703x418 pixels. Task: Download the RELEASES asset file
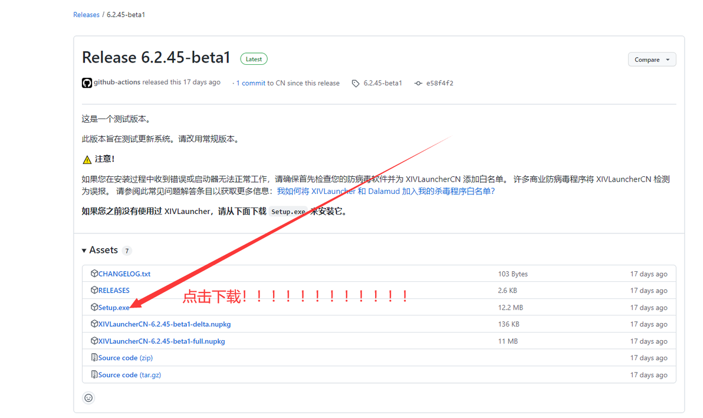tap(114, 290)
